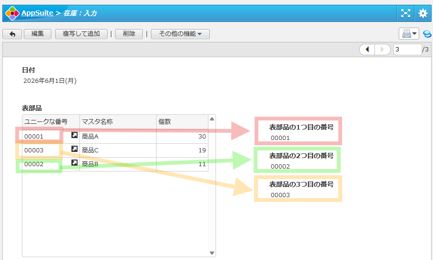This screenshot has width=433, height=260.
Task: Open the AppSuite breadcrumb link
Action: click(37, 13)
